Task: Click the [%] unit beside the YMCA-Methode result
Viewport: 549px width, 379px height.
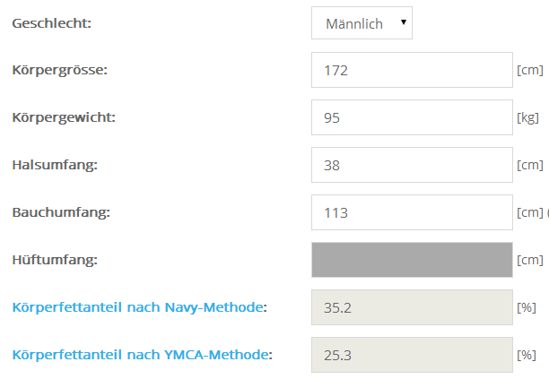Action: pyautogui.click(x=526, y=355)
